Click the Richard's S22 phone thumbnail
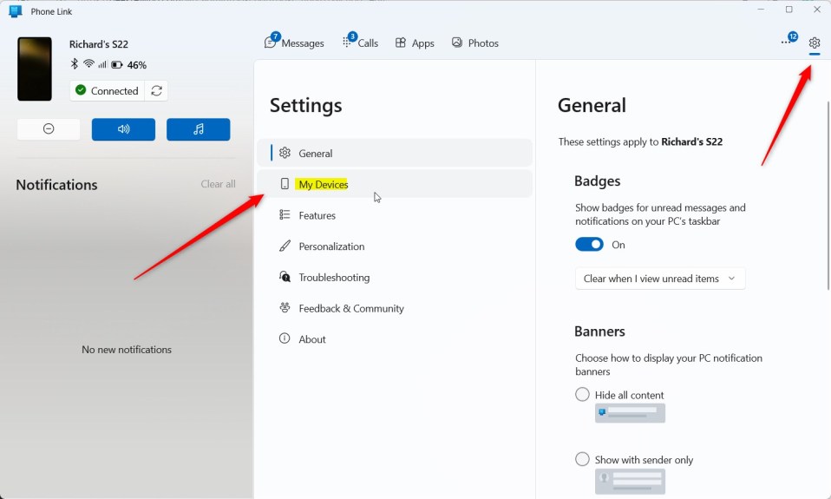The width and height of the screenshot is (831, 499). pyautogui.click(x=35, y=69)
